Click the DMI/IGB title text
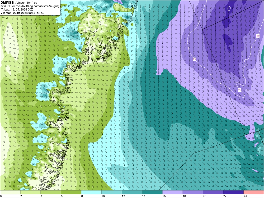264x198 pixels. click(x=7, y=3)
